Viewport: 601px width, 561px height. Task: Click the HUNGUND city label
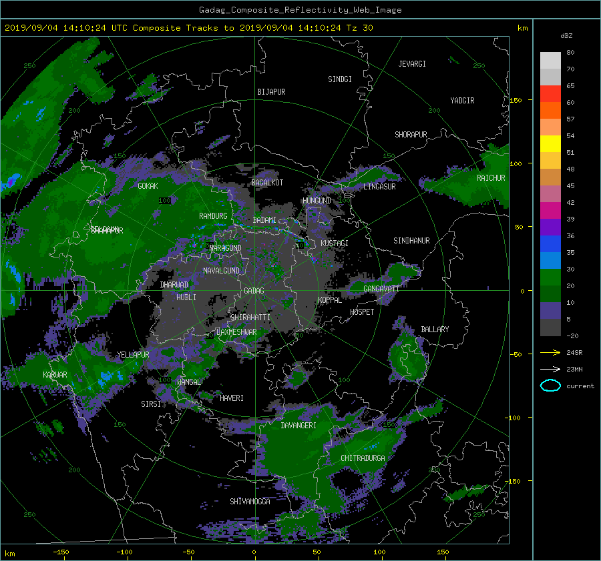[317, 201]
